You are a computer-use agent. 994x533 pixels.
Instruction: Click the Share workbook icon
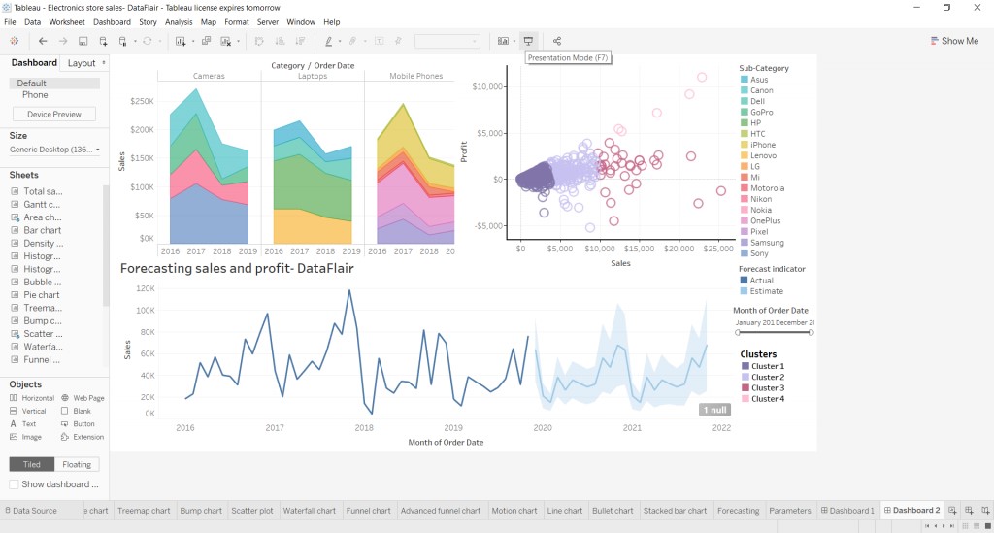[x=557, y=41]
